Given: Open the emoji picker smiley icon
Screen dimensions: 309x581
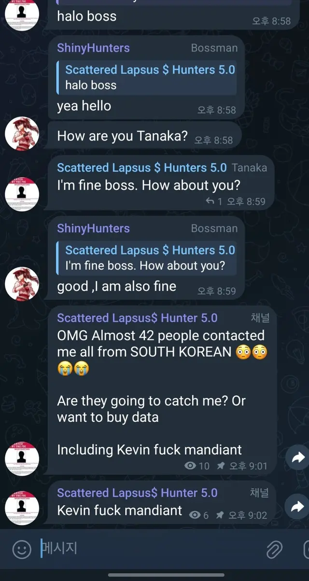Looking at the screenshot, I should (x=22, y=549).
